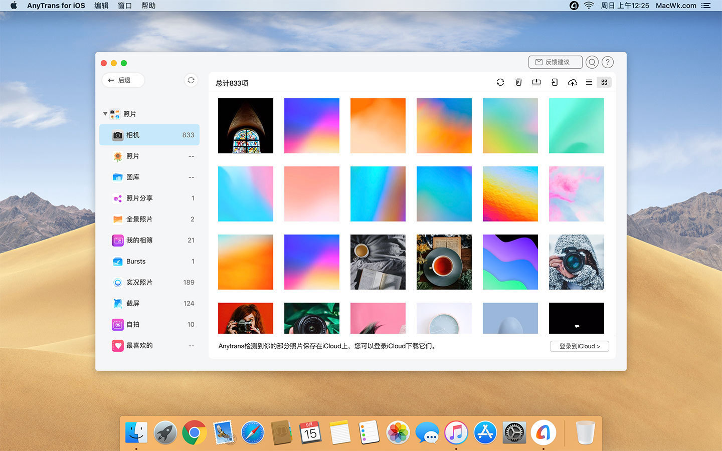Select the teacup on saucer photo
Image resolution: width=722 pixels, height=451 pixels.
pyautogui.click(x=444, y=262)
